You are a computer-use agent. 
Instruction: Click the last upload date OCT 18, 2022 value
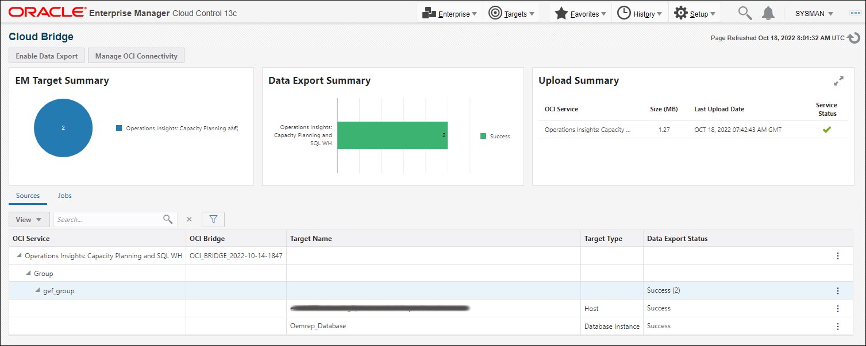(738, 130)
